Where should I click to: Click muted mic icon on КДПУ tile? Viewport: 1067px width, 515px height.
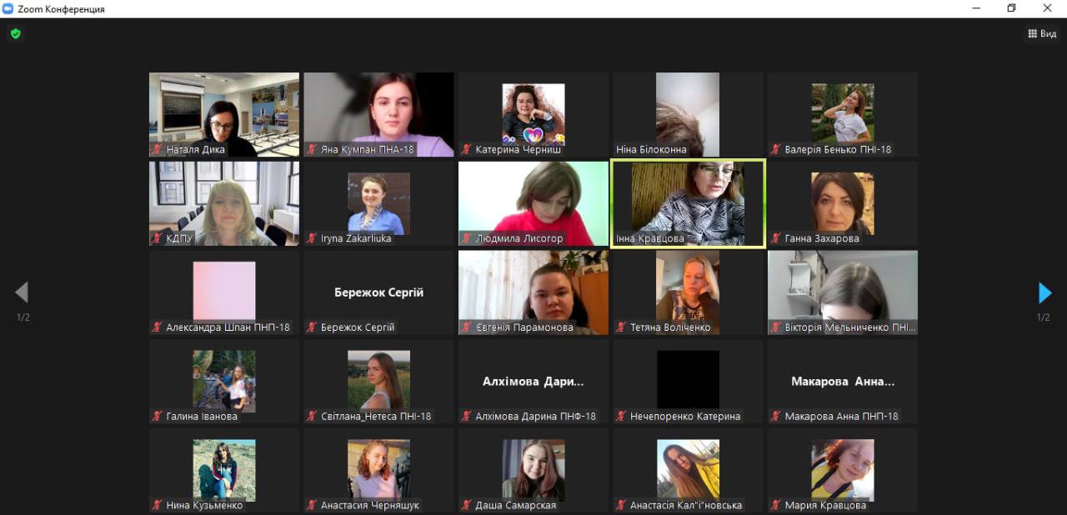pyautogui.click(x=157, y=238)
